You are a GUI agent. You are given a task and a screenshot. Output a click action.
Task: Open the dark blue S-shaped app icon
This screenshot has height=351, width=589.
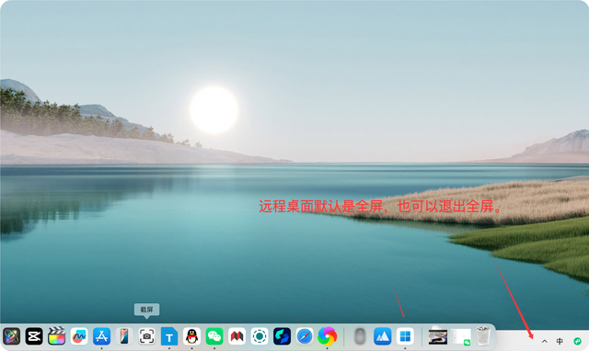pos(282,336)
